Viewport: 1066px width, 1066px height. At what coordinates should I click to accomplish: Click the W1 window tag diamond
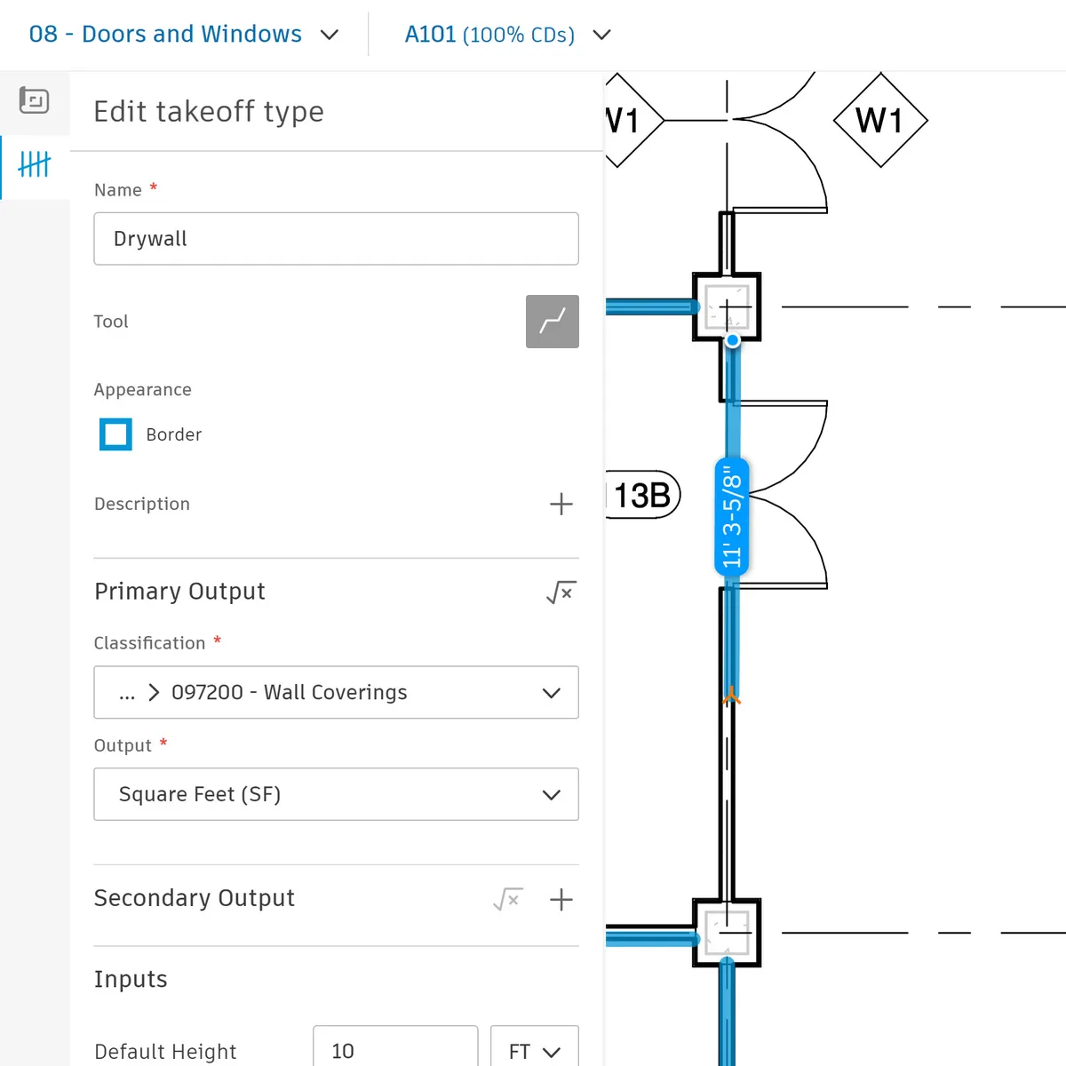coord(879,121)
